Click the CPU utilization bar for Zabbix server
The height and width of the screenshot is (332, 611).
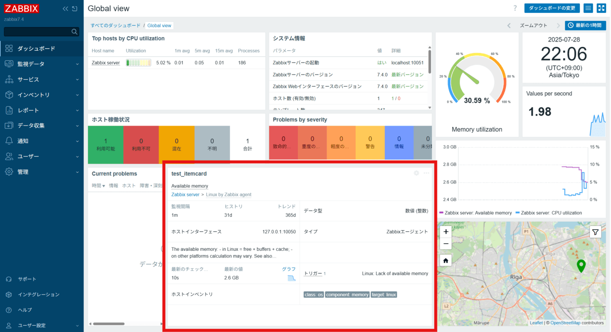click(138, 63)
